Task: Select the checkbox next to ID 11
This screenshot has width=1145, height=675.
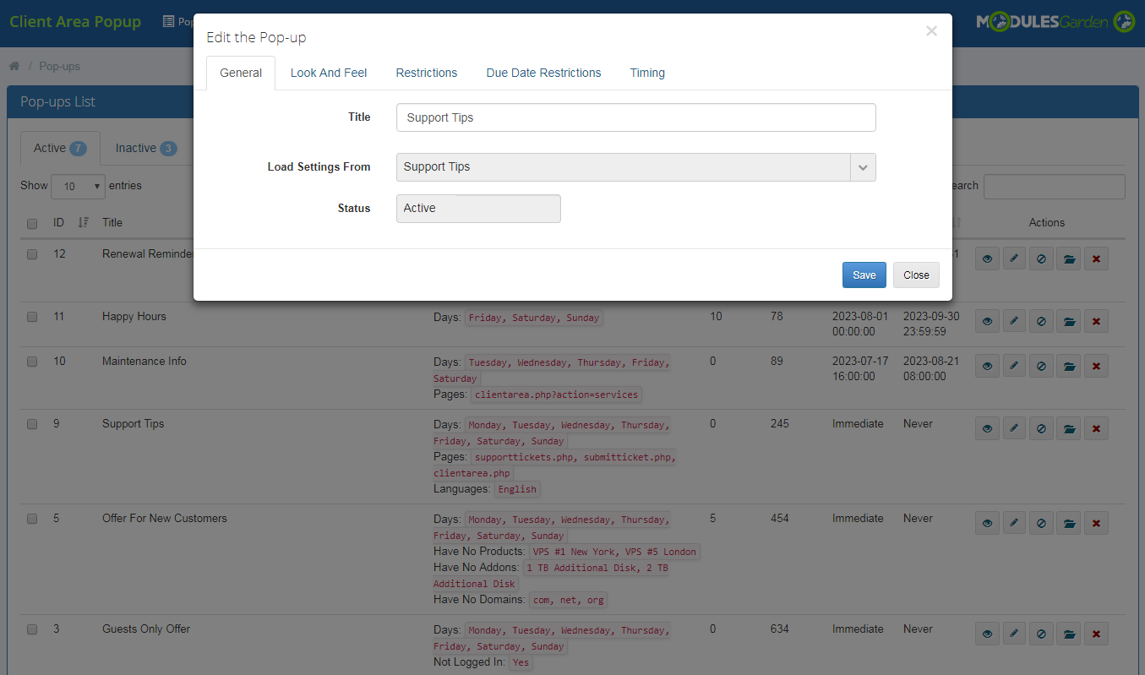Action: pos(32,317)
